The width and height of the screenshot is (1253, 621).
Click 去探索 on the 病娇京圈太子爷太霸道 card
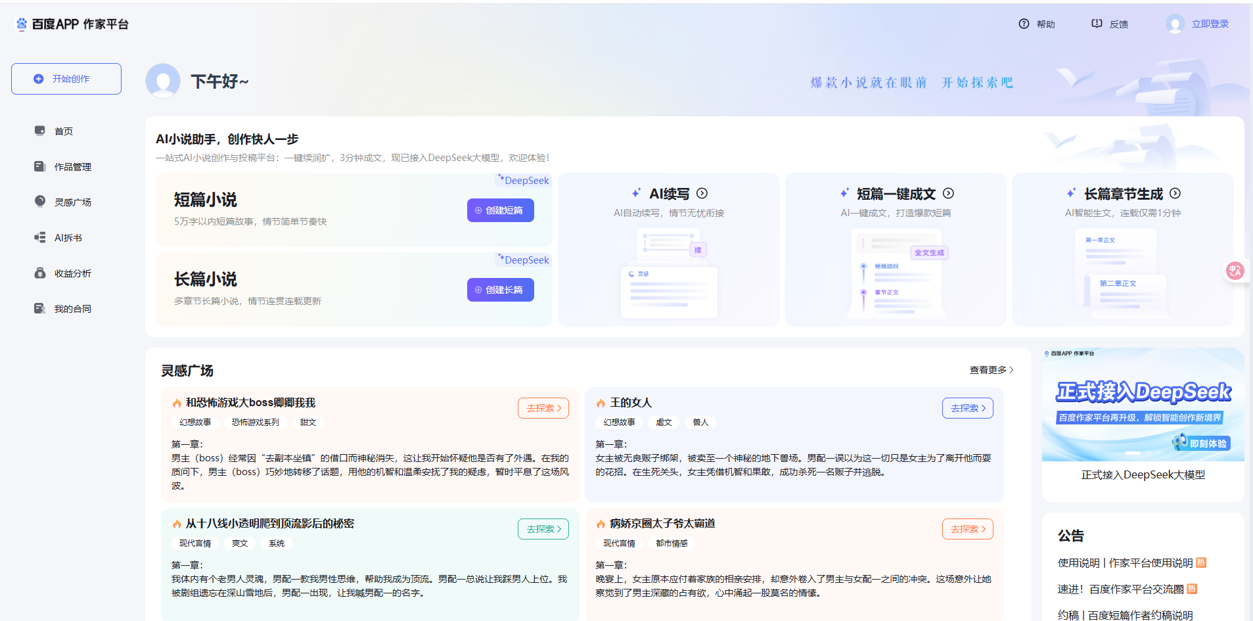pos(968,529)
